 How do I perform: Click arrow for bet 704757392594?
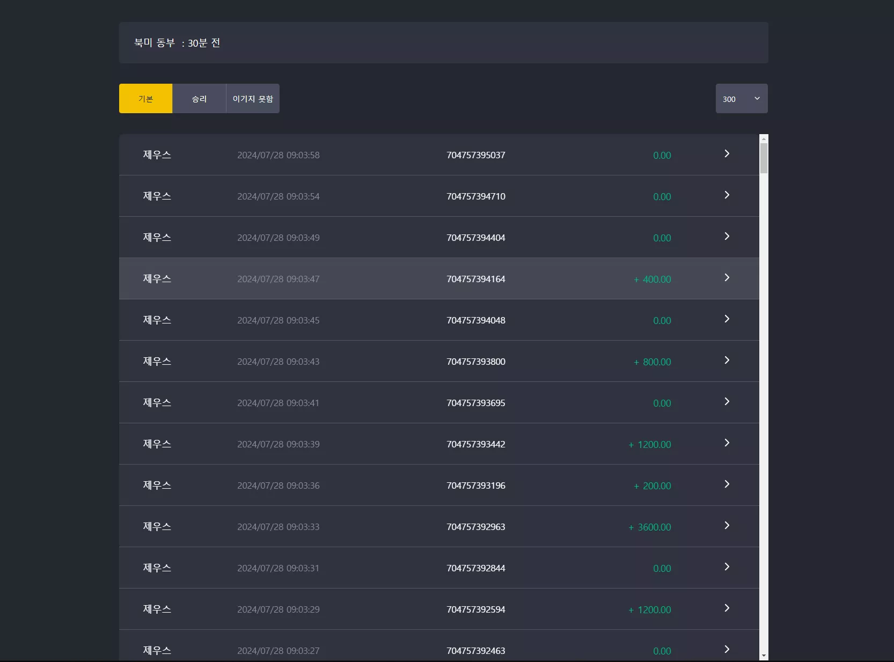tap(727, 608)
